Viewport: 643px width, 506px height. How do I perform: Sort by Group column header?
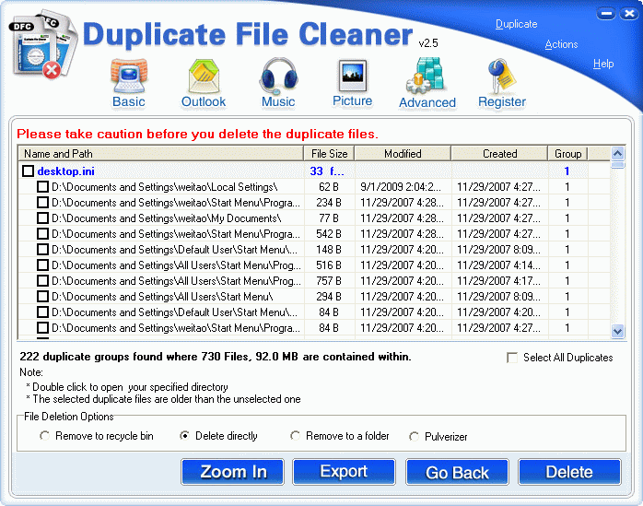tap(568, 154)
